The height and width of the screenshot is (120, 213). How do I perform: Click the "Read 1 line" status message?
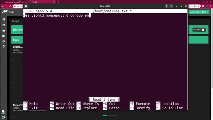(104, 100)
